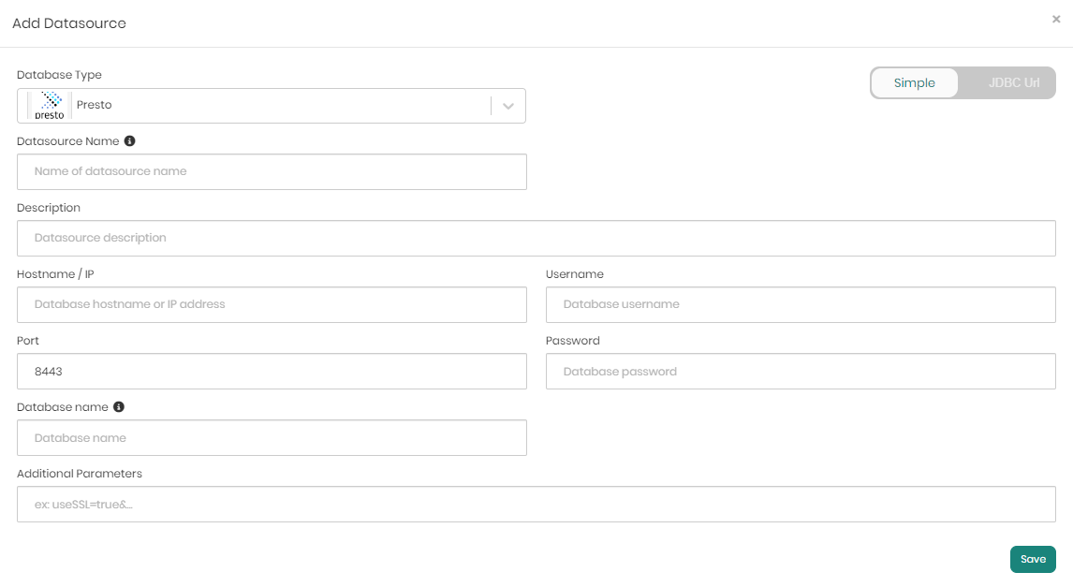This screenshot has width=1073, height=587.
Task: Click info icon beside Database name label
Action: pyautogui.click(x=119, y=407)
